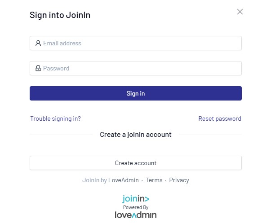Screen dimensions: 271x223
Task: Click the loveadmin logo at the bottom
Action: coord(136,215)
